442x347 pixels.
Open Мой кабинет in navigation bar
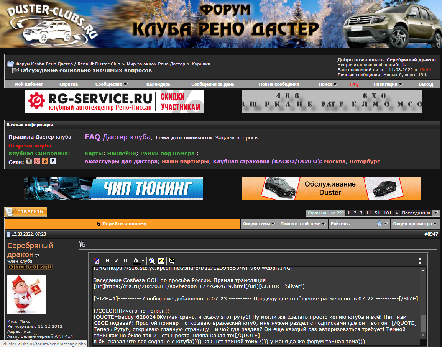29,84
